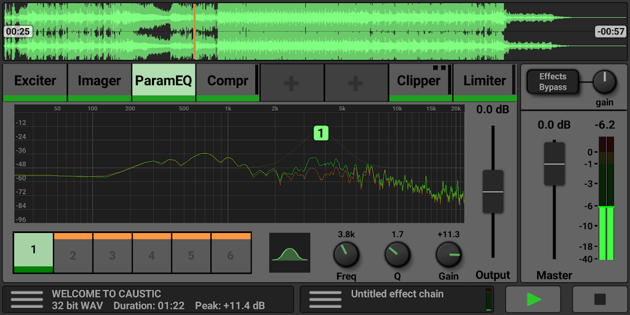630x315 pixels.
Task: Activate EQ band 5
Action: pos(191,253)
